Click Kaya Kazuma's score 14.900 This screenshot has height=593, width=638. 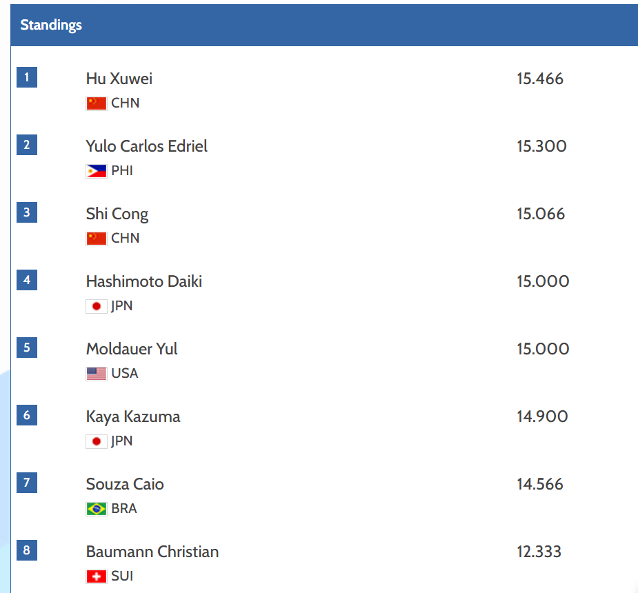[542, 416]
